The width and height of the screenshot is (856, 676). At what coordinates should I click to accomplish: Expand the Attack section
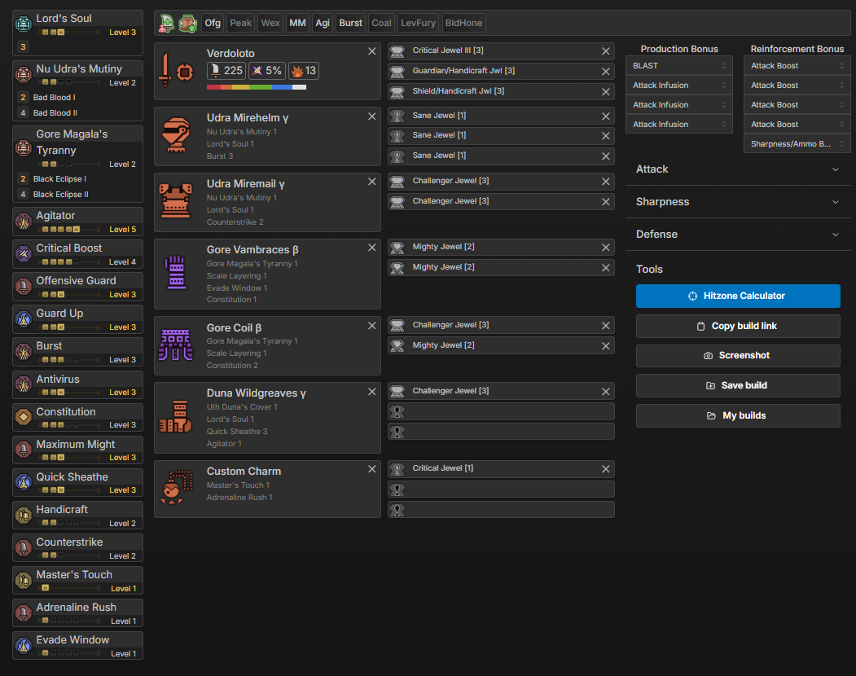738,169
